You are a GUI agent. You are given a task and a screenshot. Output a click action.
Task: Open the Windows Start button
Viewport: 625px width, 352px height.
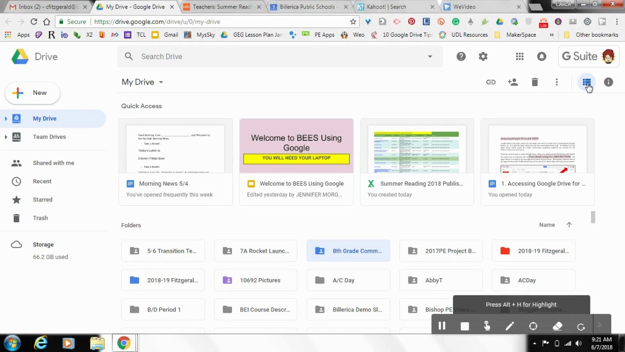pos(13,343)
